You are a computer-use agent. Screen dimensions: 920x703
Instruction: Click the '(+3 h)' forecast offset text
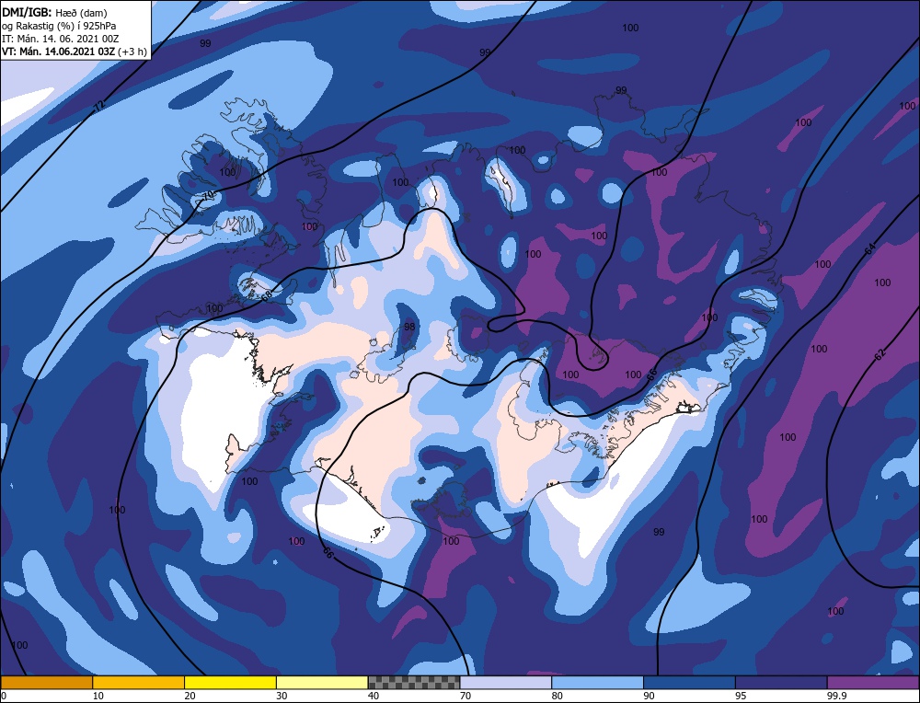coord(132,52)
